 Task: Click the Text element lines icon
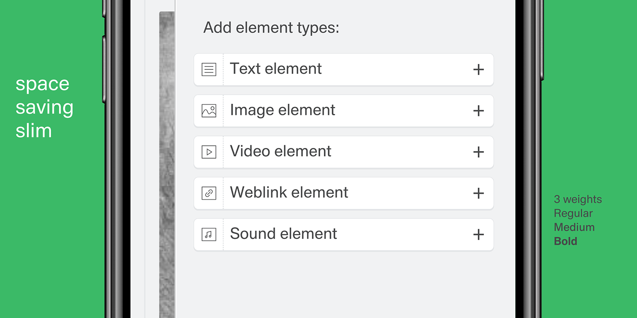click(209, 69)
